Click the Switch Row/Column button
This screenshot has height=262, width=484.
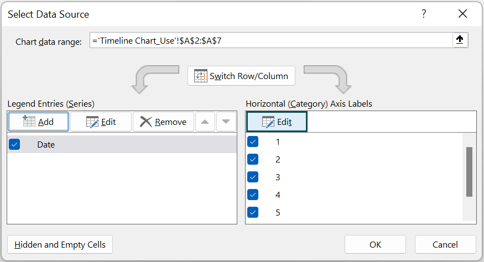[241, 76]
